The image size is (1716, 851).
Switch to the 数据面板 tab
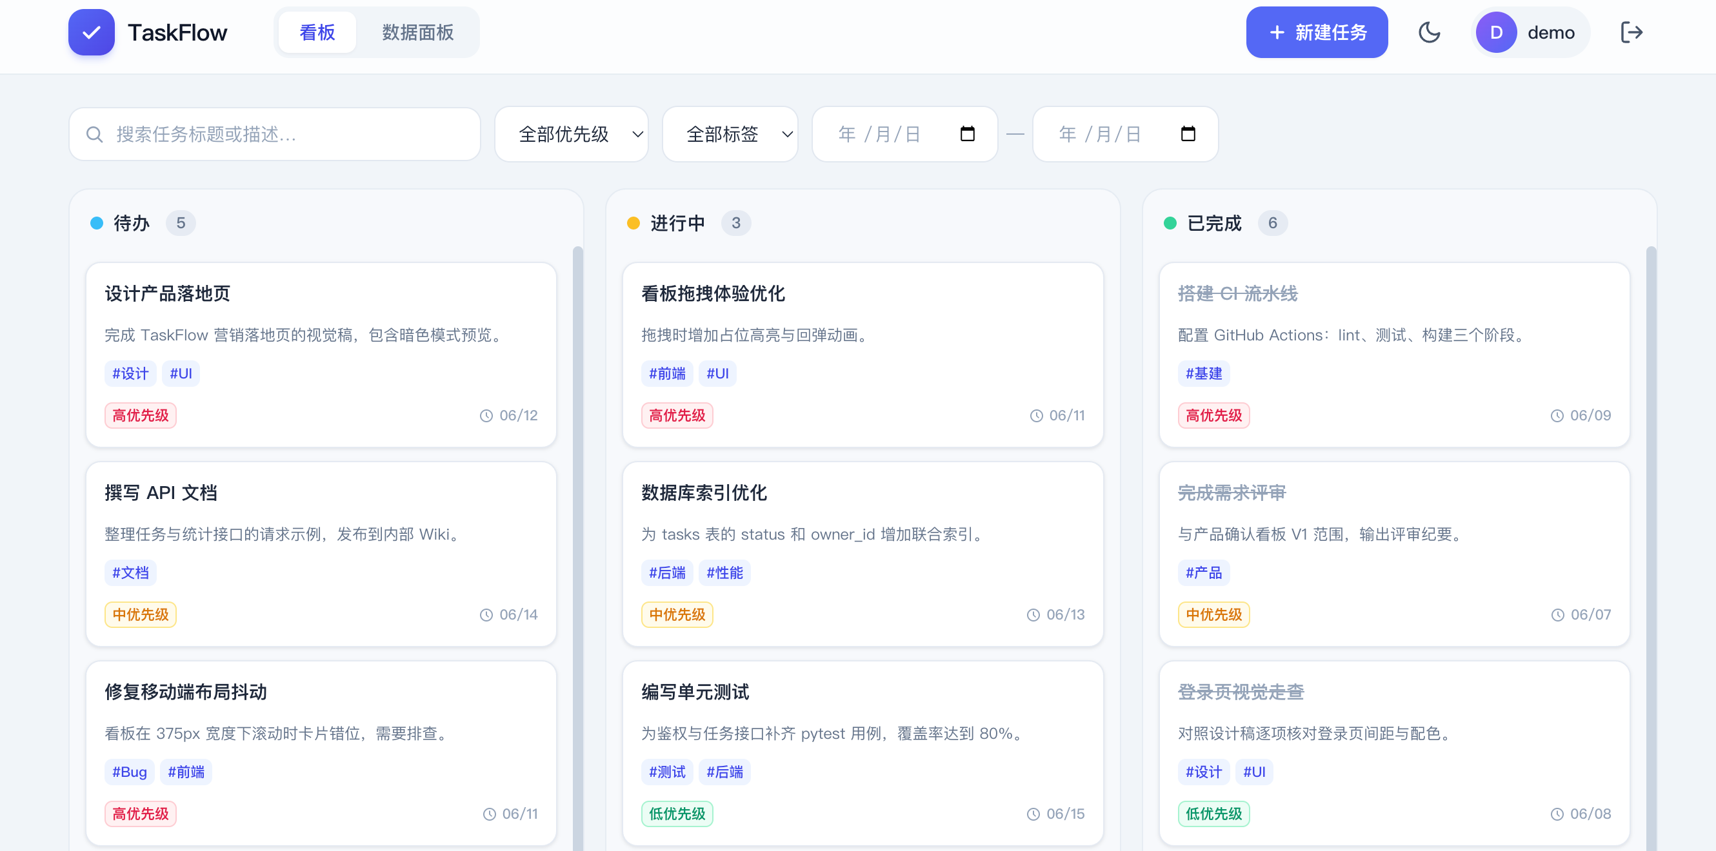pyautogui.click(x=417, y=32)
